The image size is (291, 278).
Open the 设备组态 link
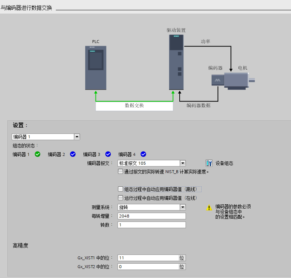tap(224, 163)
